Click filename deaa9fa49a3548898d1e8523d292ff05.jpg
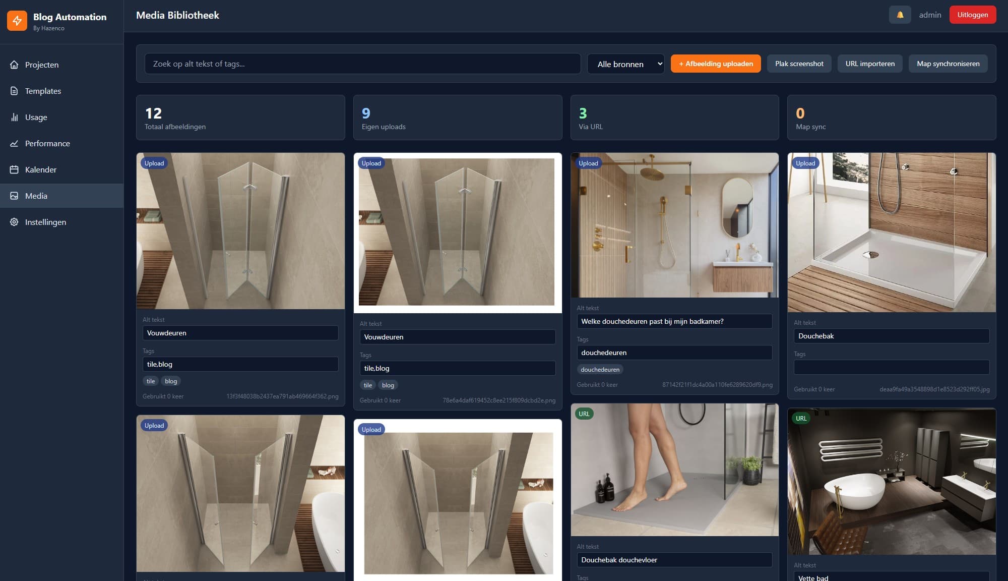The width and height of the screenshot is (1008, 581). 934,389
